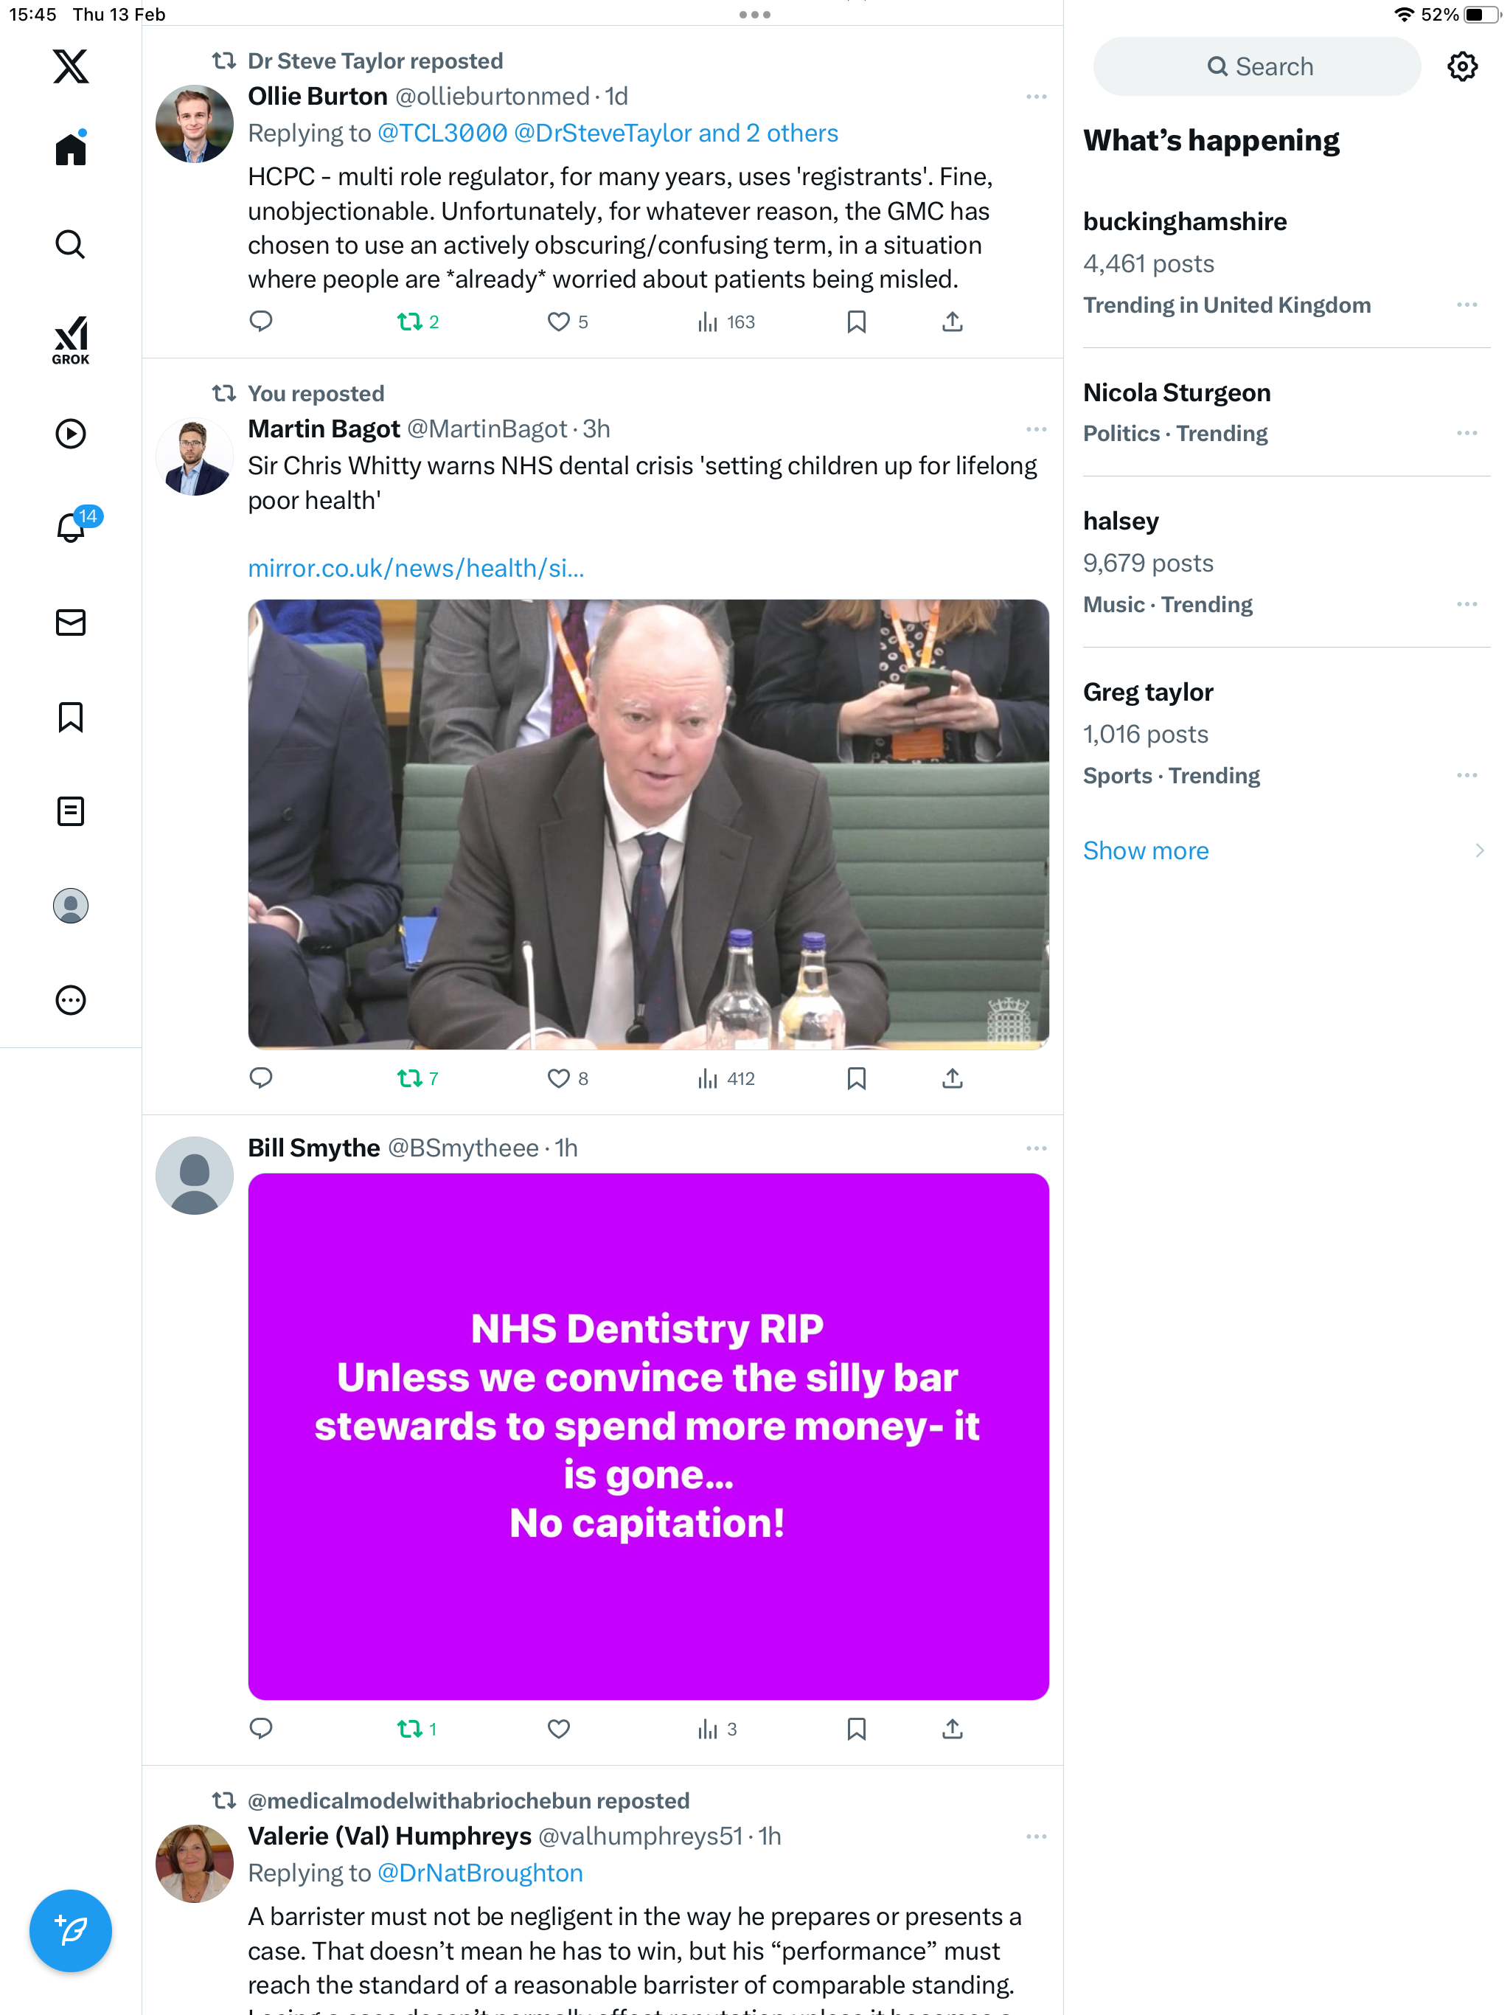Viewport: 1510px width, 2015px height.
Task: Bookmark Bill Smythe's post
Action: [x=856, y=1729]
